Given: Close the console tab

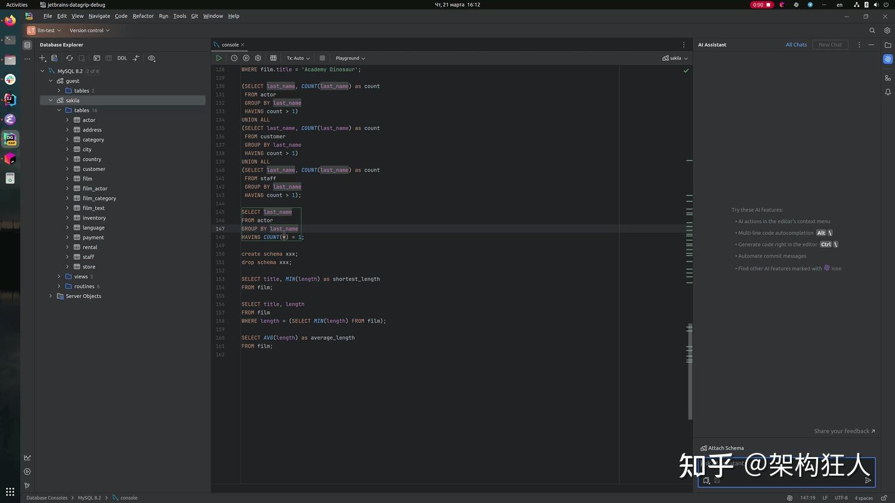Looking at the screenshot, I should coord(243,45).
